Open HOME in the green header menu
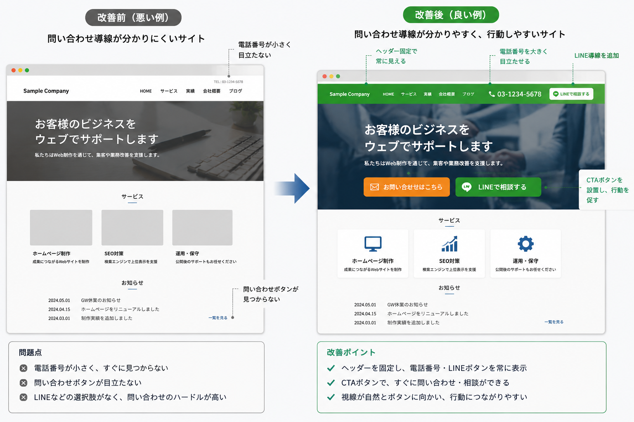Image resolution: width=634 pixels, height=422 pixels. pyautogui.click(x=388, y=94)
